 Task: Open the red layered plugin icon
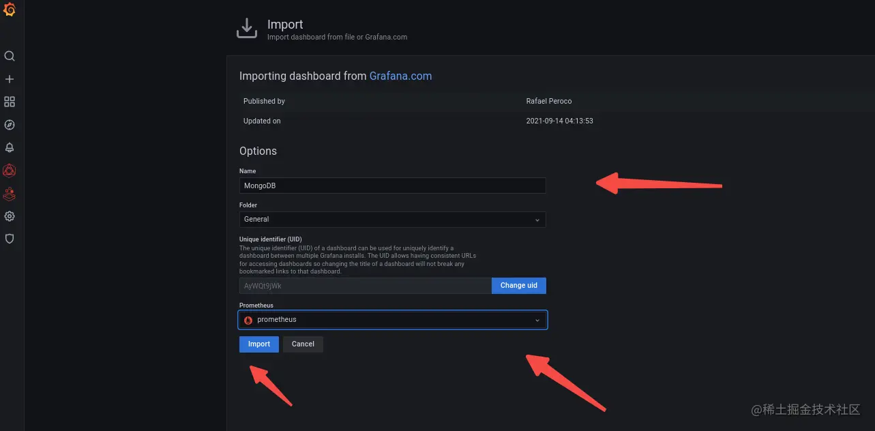point(10,194)
